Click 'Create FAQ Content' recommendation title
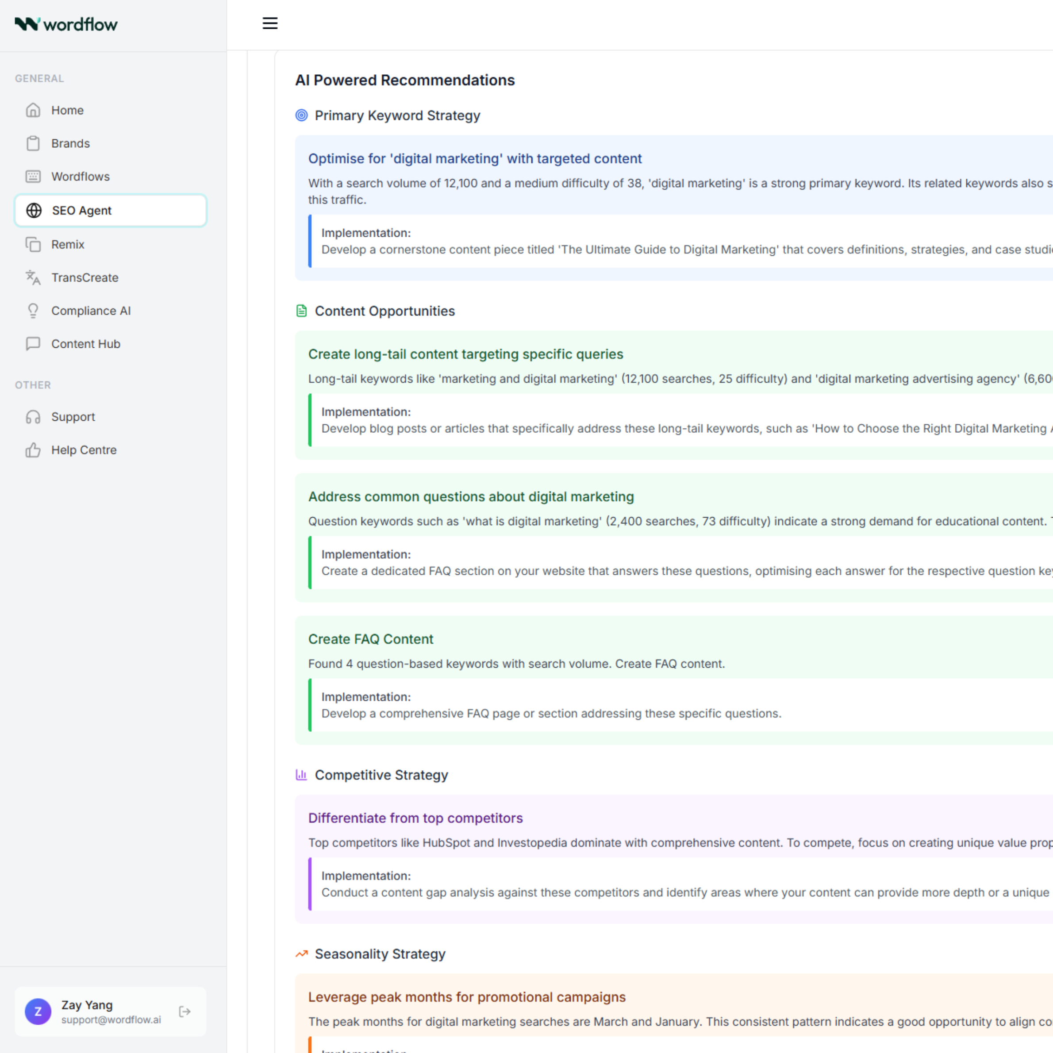Screen dimensions: 1053x1053 click(x=371, y=639)
